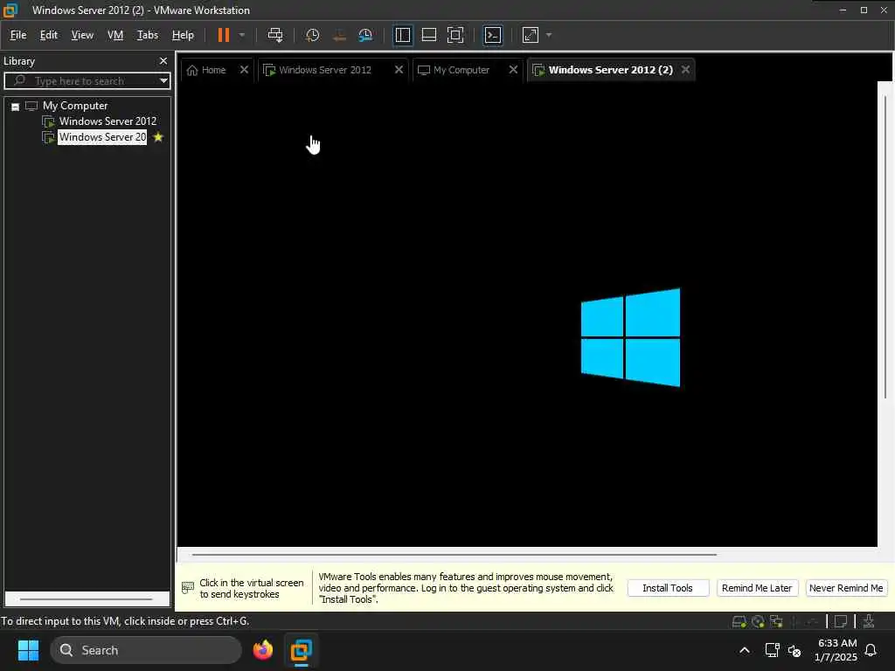Pause the virtual machine via orange pause icon

coord(223,35)
